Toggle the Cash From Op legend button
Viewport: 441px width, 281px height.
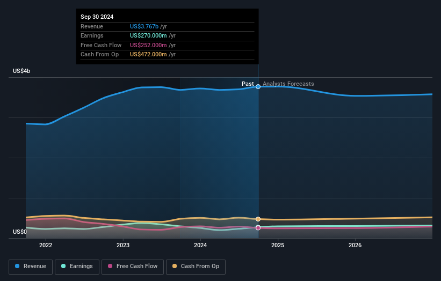(196, 267)
